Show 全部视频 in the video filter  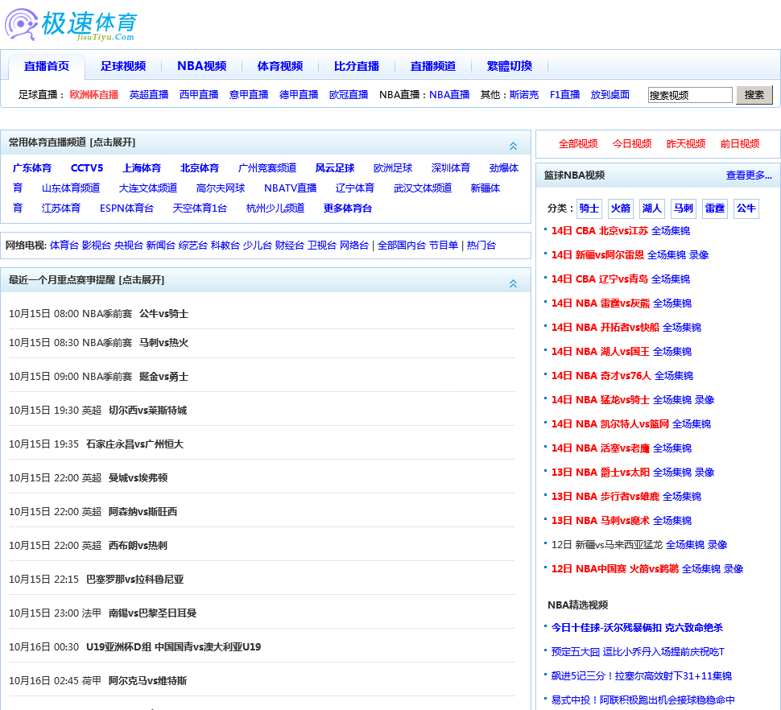coord(578,143)
